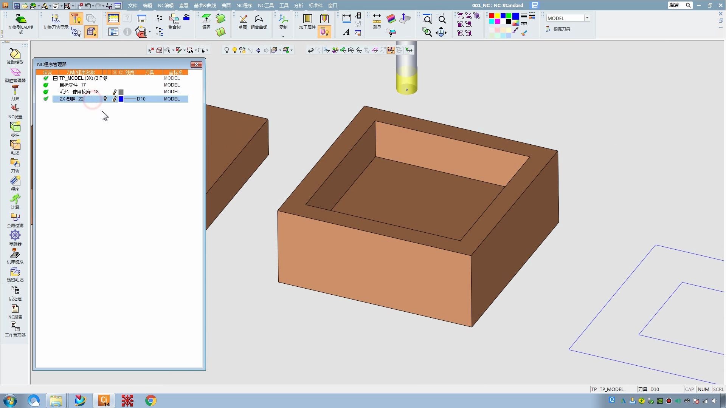Open the MODEL coordinate system dropdown
Screen dimensions: 726x408
point(587,18)
